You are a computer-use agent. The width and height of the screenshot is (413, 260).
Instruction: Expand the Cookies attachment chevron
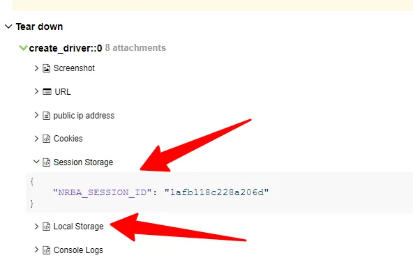tap(36, 139)
